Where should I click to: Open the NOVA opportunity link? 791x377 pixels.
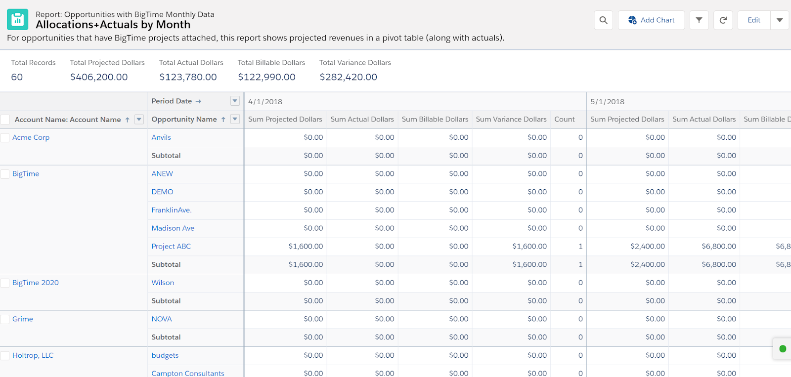(162, 319)
